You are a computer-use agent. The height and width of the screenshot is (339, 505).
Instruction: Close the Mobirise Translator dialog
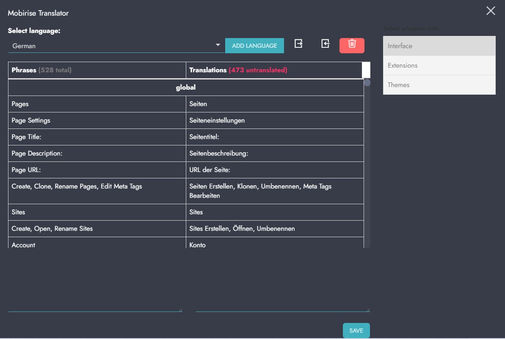[x=491, y=11]
